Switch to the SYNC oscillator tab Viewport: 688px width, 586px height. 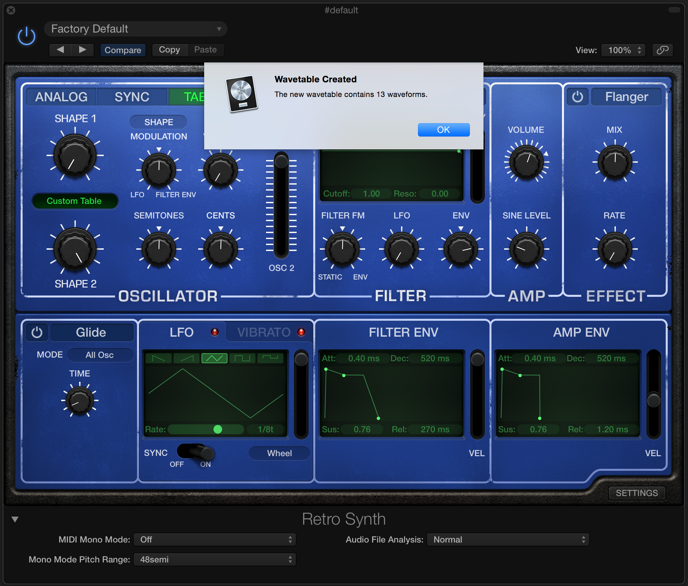coord(132,97)
